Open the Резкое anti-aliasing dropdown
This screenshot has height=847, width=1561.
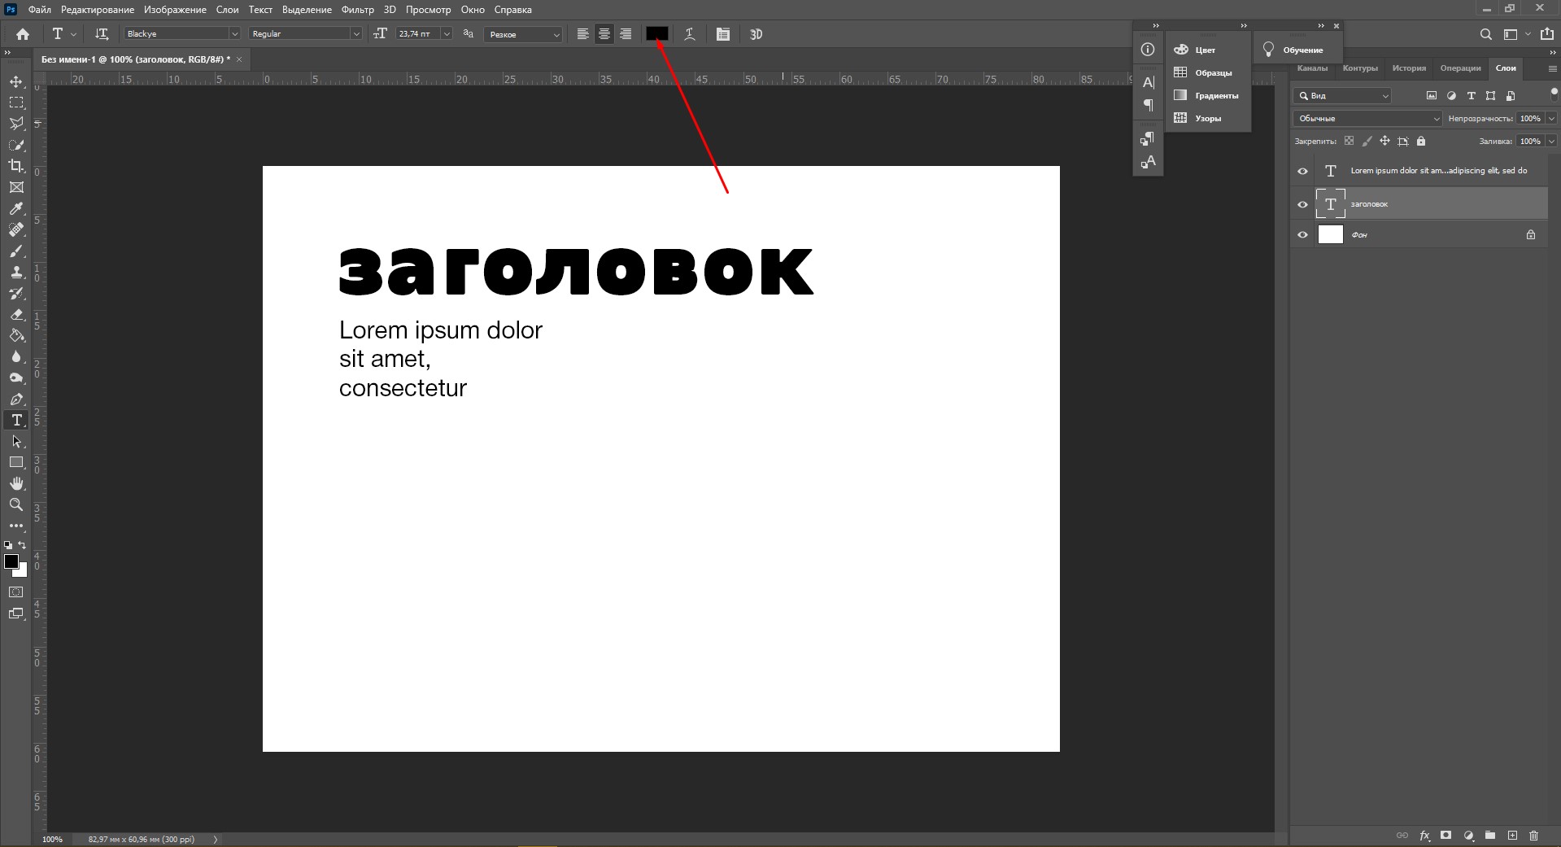click(523, 34)
